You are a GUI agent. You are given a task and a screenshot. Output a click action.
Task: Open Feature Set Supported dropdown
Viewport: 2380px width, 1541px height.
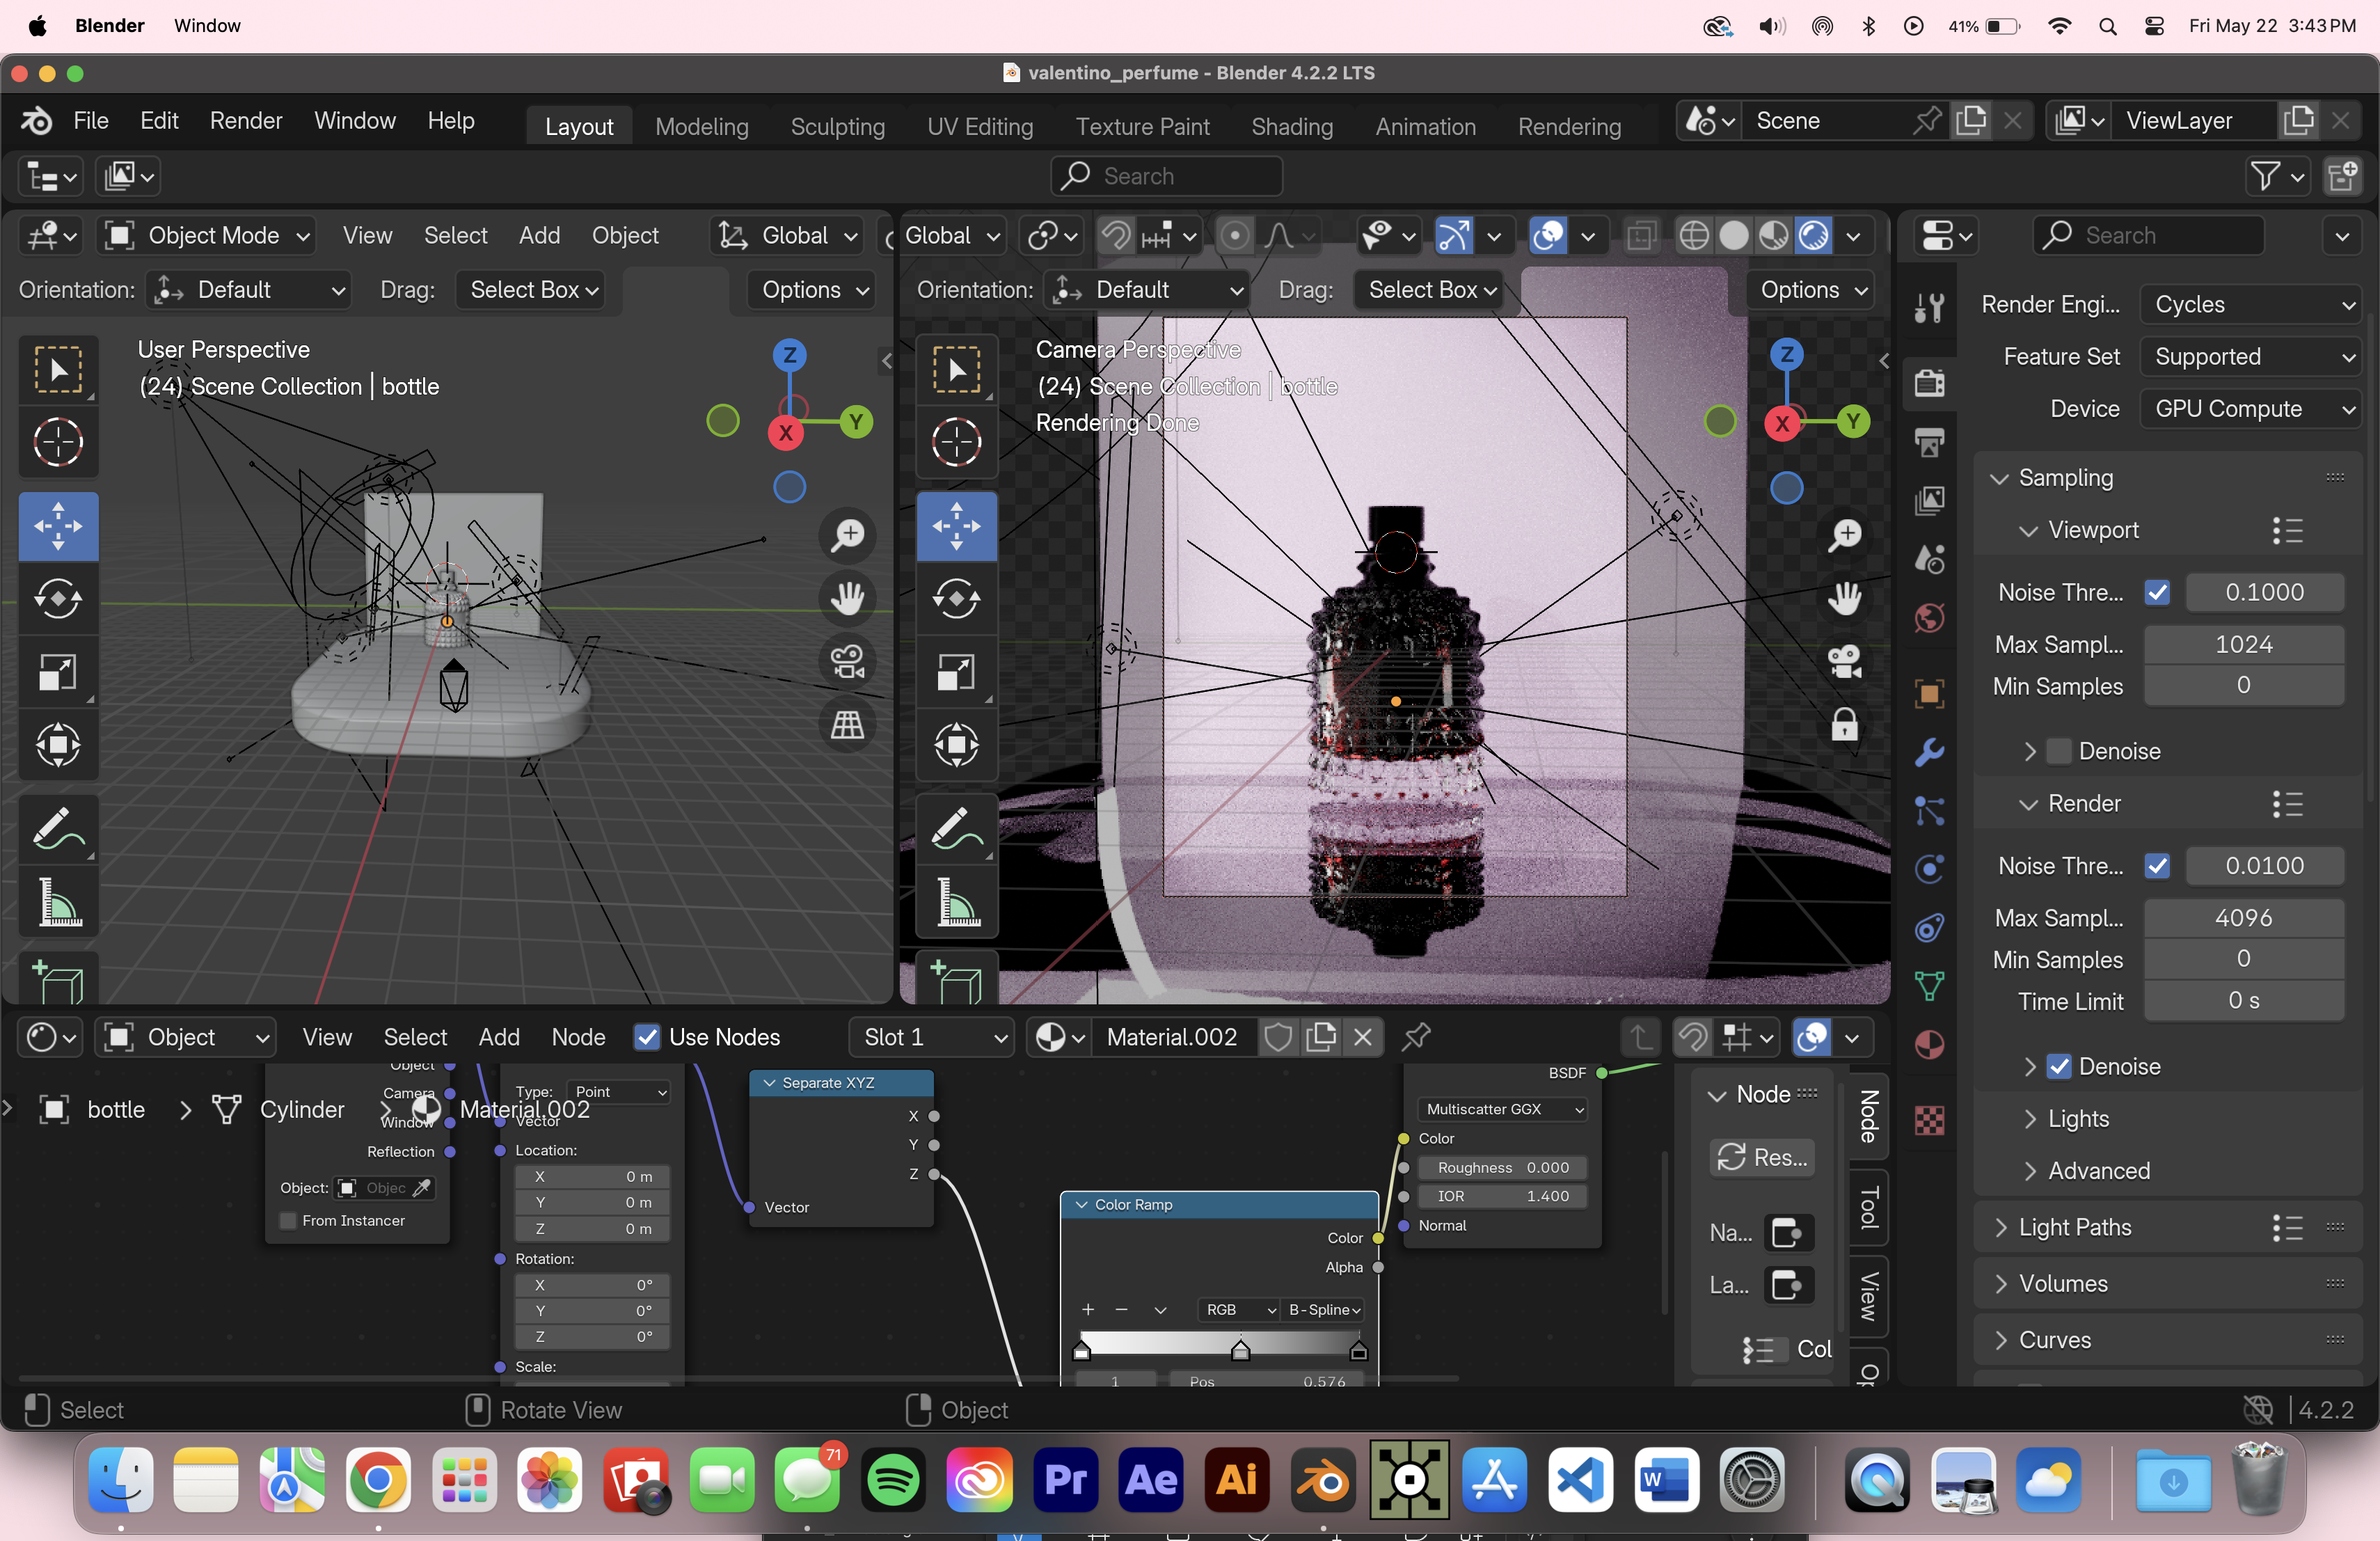click(2252, 357)
